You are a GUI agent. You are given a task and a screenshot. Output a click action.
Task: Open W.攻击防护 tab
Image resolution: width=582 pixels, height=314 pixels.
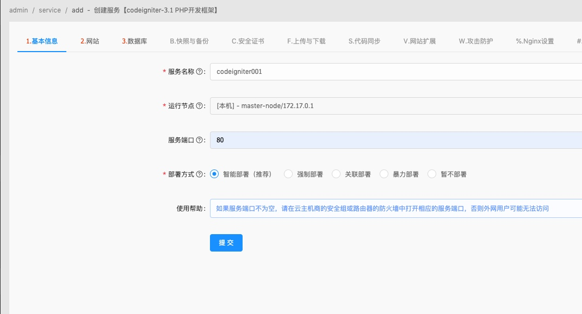pos(476,41)
